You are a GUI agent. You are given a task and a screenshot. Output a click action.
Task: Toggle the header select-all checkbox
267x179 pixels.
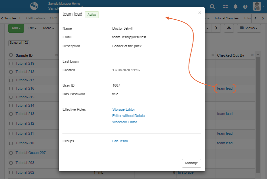coord(11,55)
